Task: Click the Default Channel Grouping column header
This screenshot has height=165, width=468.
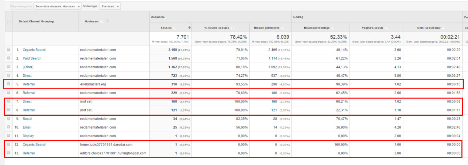Action: (36, 22)
